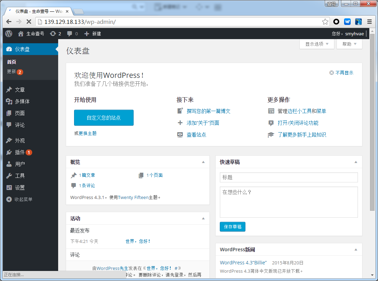Click the 标题 input field
378x281 pixels.
[x=288, y=177]
